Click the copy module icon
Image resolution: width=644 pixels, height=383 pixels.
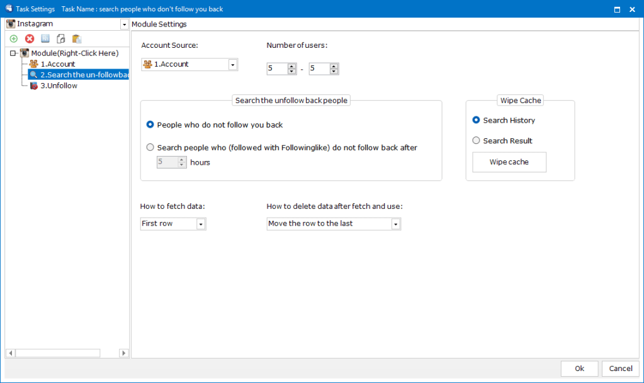pos(61,39)
